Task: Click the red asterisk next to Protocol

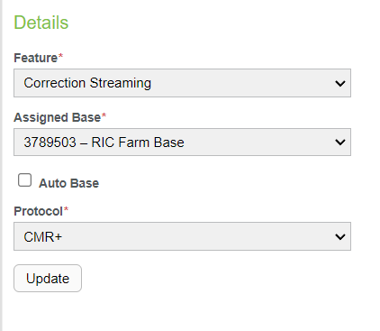Action: (66, 209)
